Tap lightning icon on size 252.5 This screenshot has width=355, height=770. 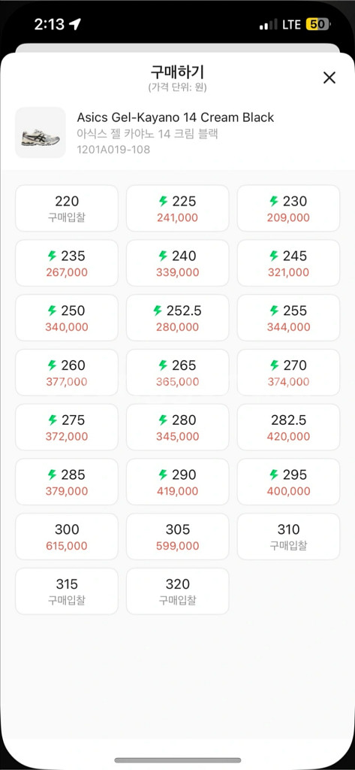pos(158,311)
